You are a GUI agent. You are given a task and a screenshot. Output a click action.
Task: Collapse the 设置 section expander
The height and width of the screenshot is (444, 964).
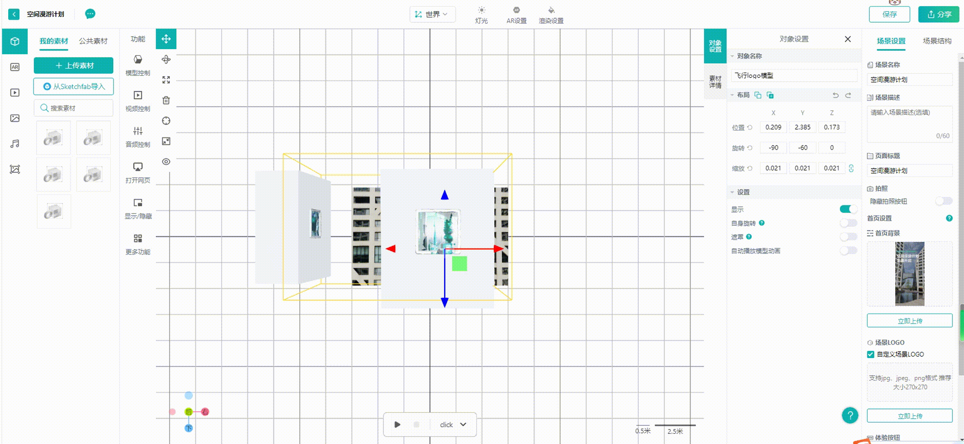(732, 192)
